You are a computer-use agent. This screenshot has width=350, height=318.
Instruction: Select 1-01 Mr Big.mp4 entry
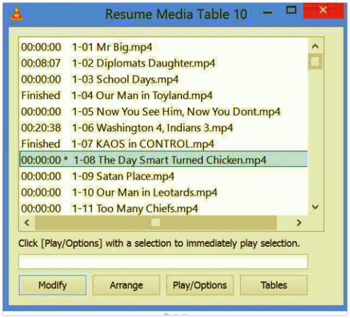[163, 47]
